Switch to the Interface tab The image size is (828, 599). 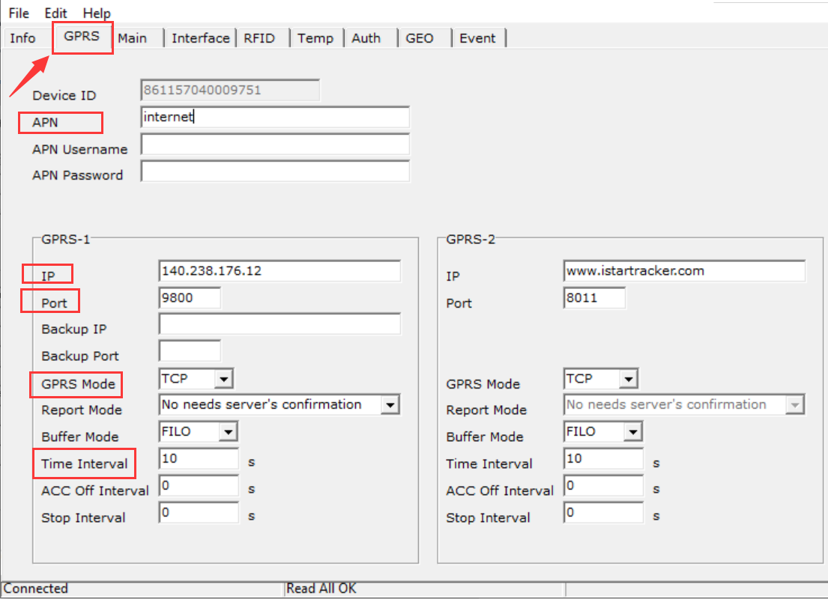200,37
